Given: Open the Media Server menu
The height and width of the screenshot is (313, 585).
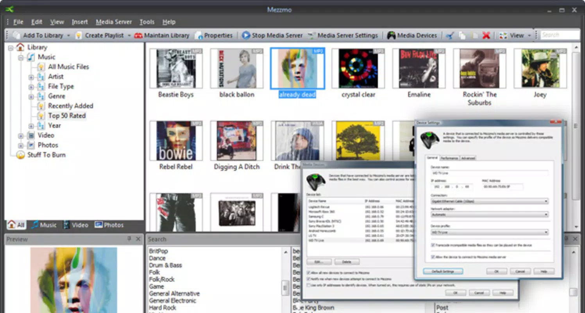Looking at the screenshot, I should [114, 22].
